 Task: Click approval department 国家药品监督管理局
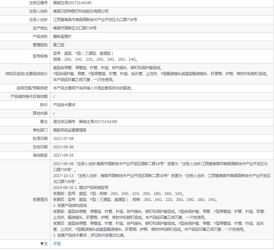click(69, 130)
